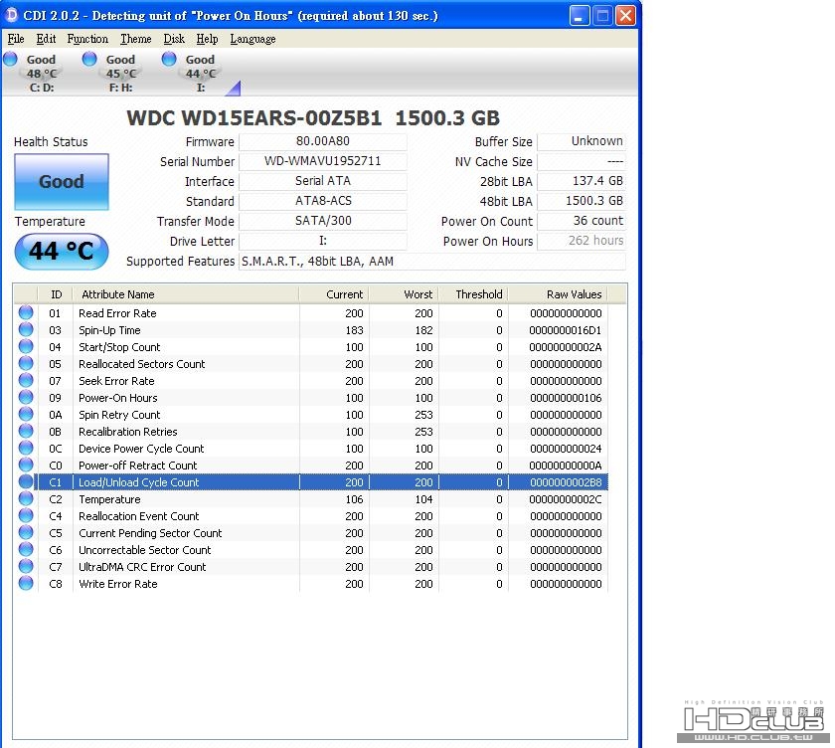Click the Power On Hours value 262 hours
Screen dimensions: 835x748
point(582,241)
